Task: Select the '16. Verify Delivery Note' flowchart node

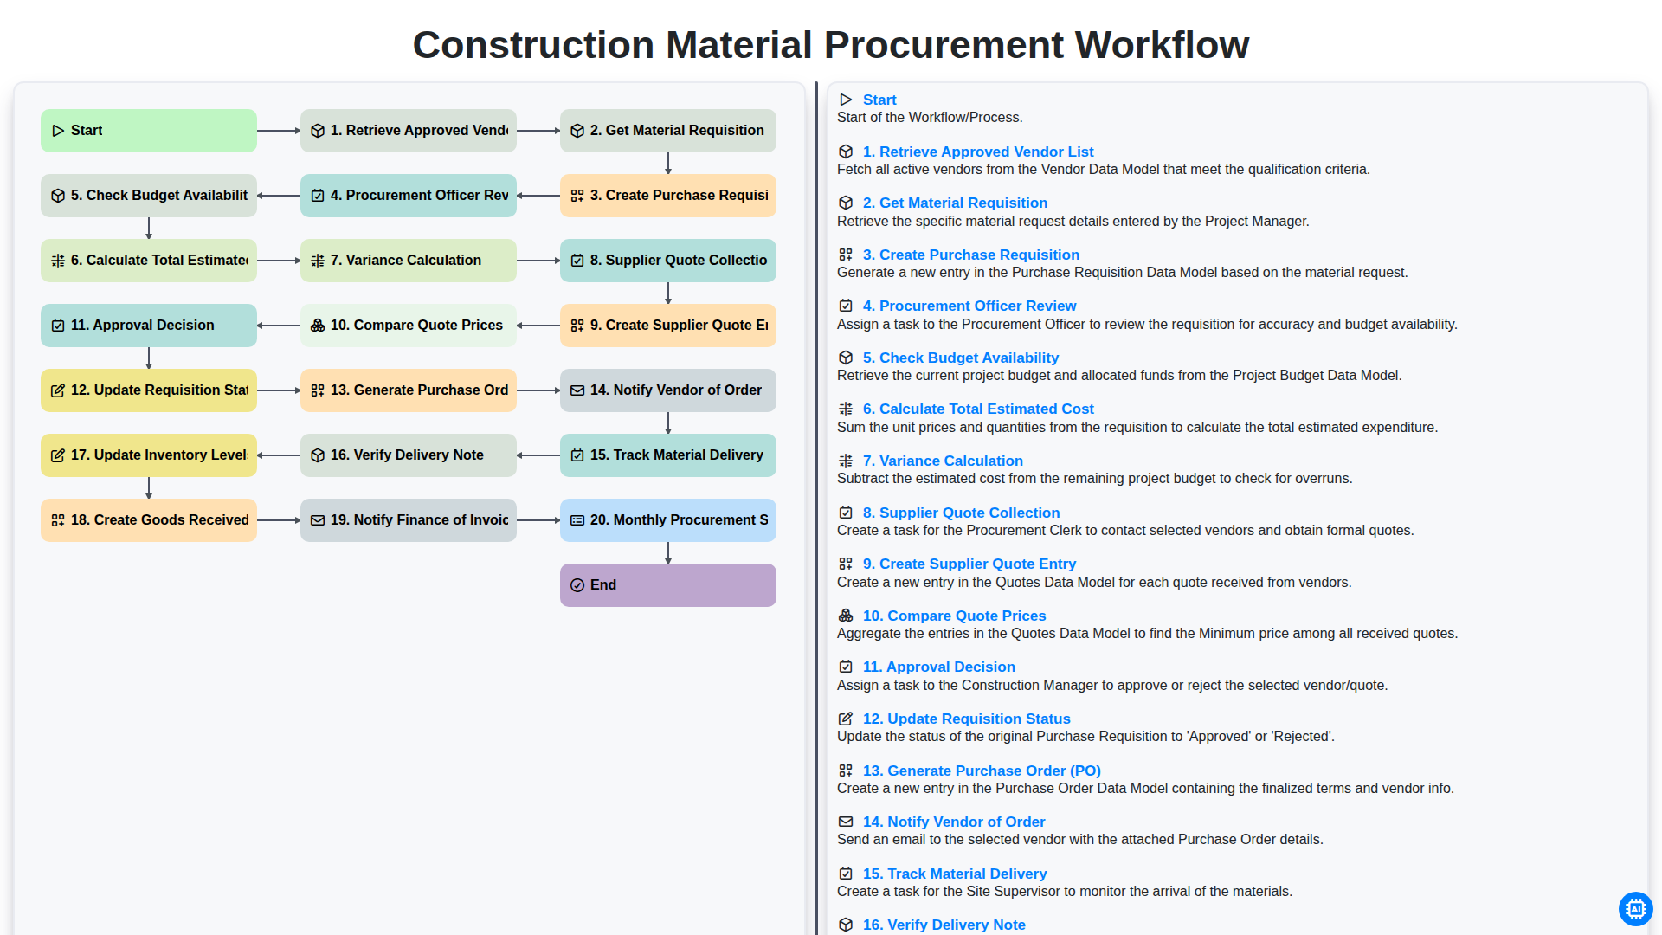Action: coord(409,455)
